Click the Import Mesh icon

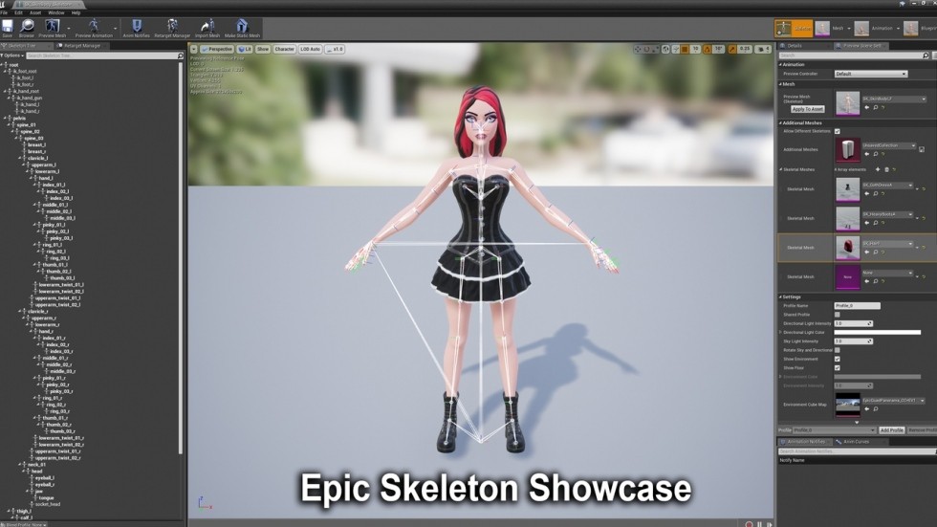[x=207, y=28]
